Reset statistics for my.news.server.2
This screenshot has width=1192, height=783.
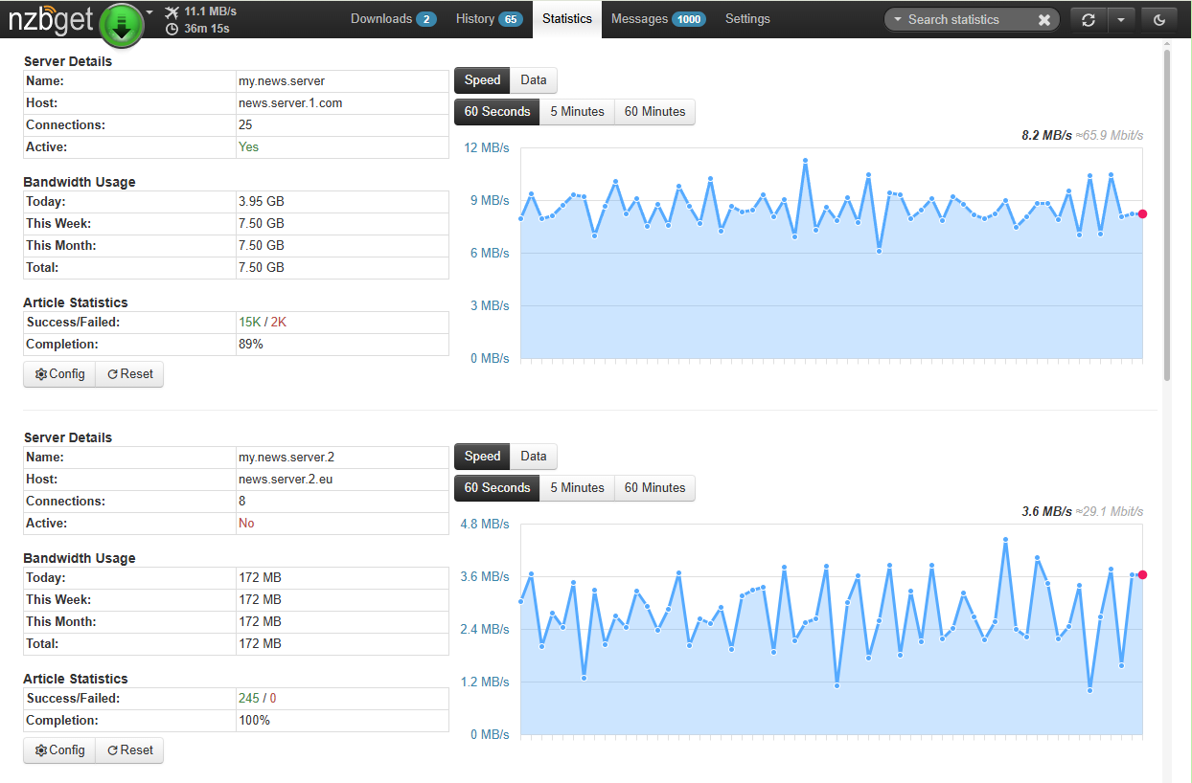130,750
